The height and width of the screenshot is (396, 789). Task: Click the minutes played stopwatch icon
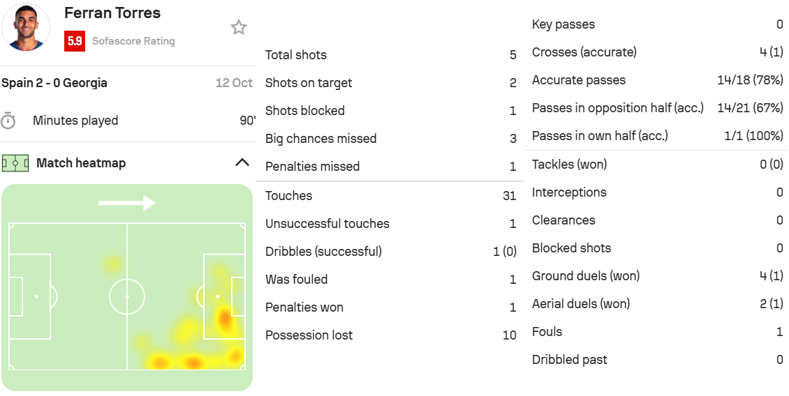8,121
